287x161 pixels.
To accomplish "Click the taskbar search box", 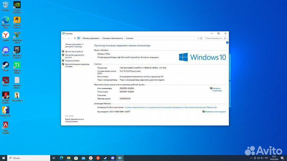I will pyautogui.click(x=29, y=158).
